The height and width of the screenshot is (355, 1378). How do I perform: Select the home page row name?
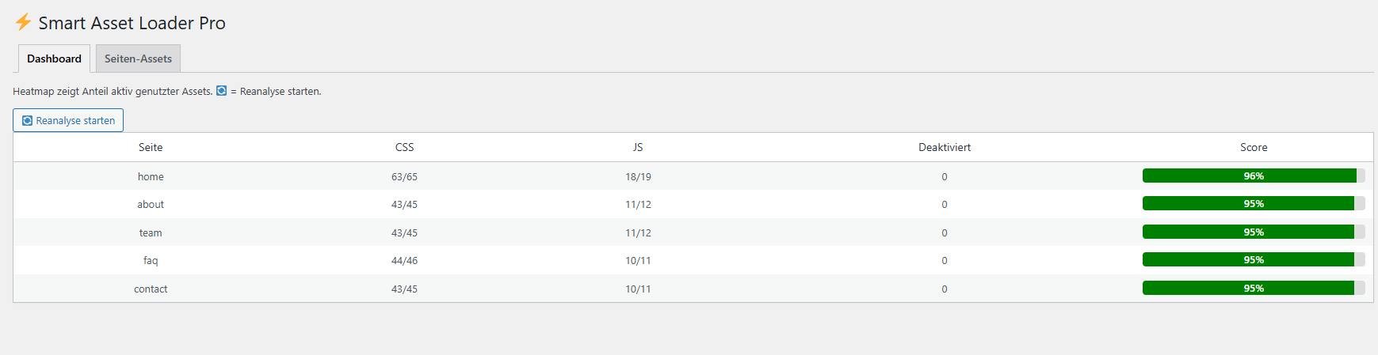click(x=151, y=176)
